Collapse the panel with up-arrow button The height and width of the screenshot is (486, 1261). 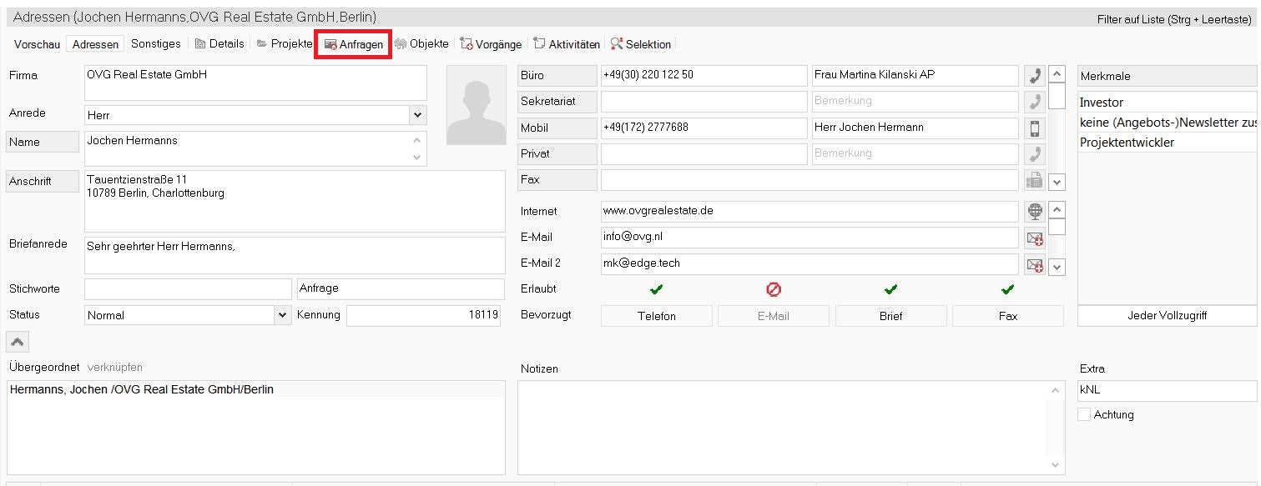coord(18,341)
